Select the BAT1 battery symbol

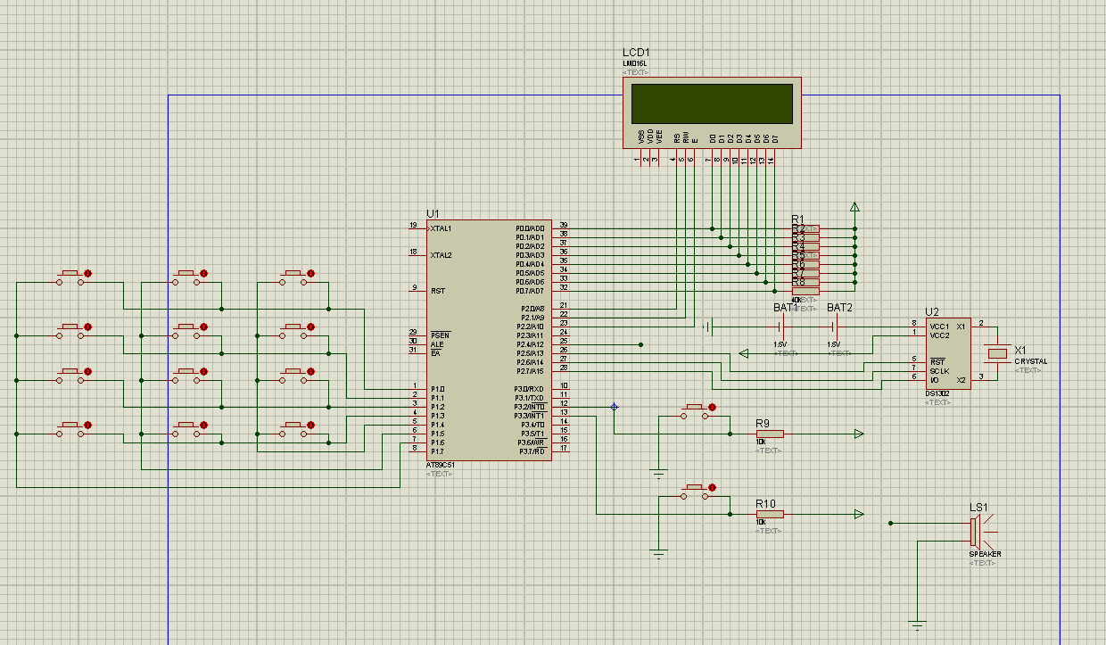pyautogui.click(x=781, y=327)
